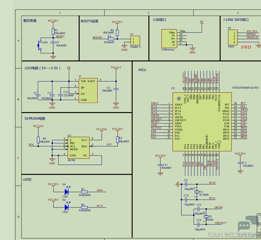Click the 'RESET' net label near R2
The image size is (261, 240).
[60, 36]
